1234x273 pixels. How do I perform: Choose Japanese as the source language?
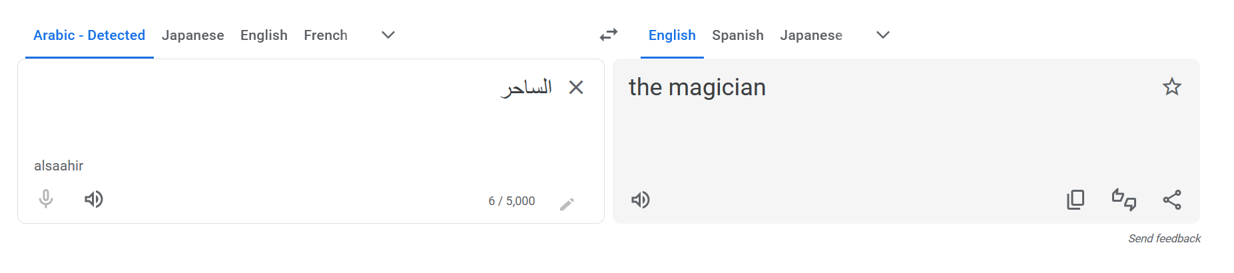[193, 35]
